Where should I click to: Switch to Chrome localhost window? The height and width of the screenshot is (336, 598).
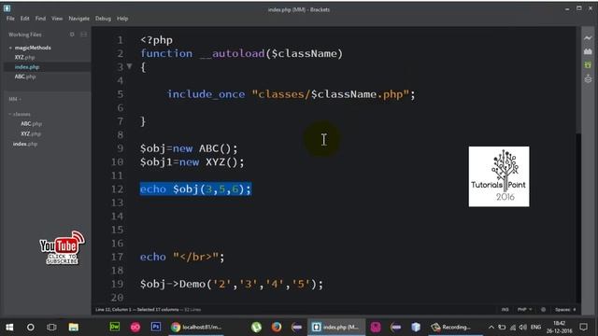(196, 327)
